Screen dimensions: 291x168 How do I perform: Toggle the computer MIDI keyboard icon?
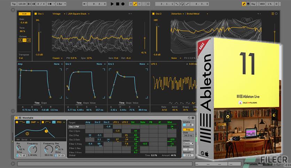(248, 4)
